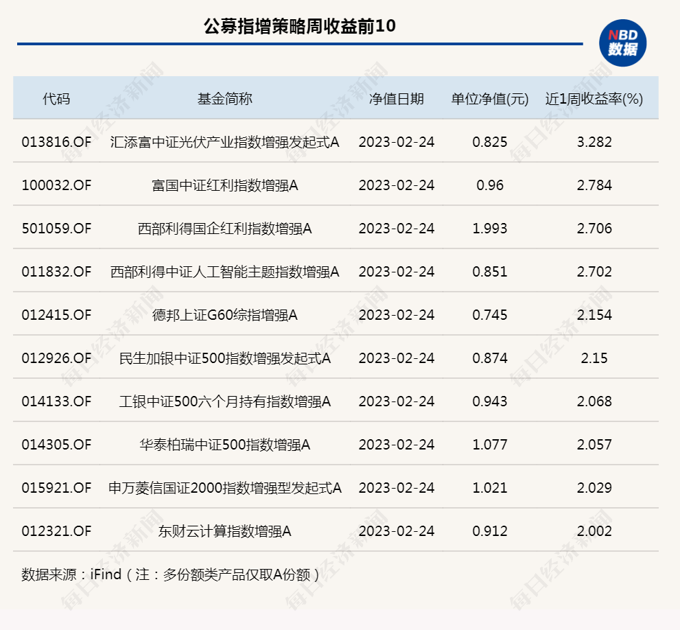Image resolution: width=680 pixels, height=630 pixels.
Task: Select the 近1周收益率(%) column header
Action: [594, 99]
